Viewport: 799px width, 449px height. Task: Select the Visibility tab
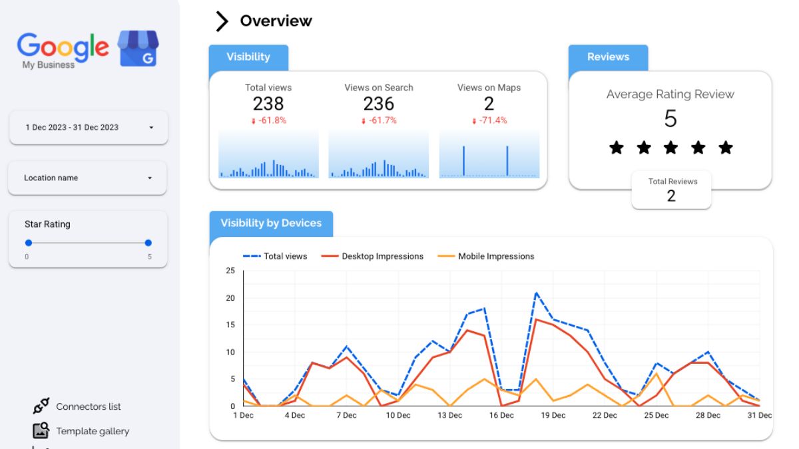(249, 57)
